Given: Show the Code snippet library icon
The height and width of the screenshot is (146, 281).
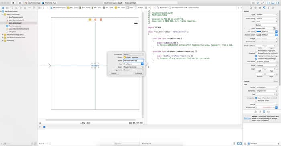Looking at the screenshot, I should pyautogui.click(x=260, y=112).
